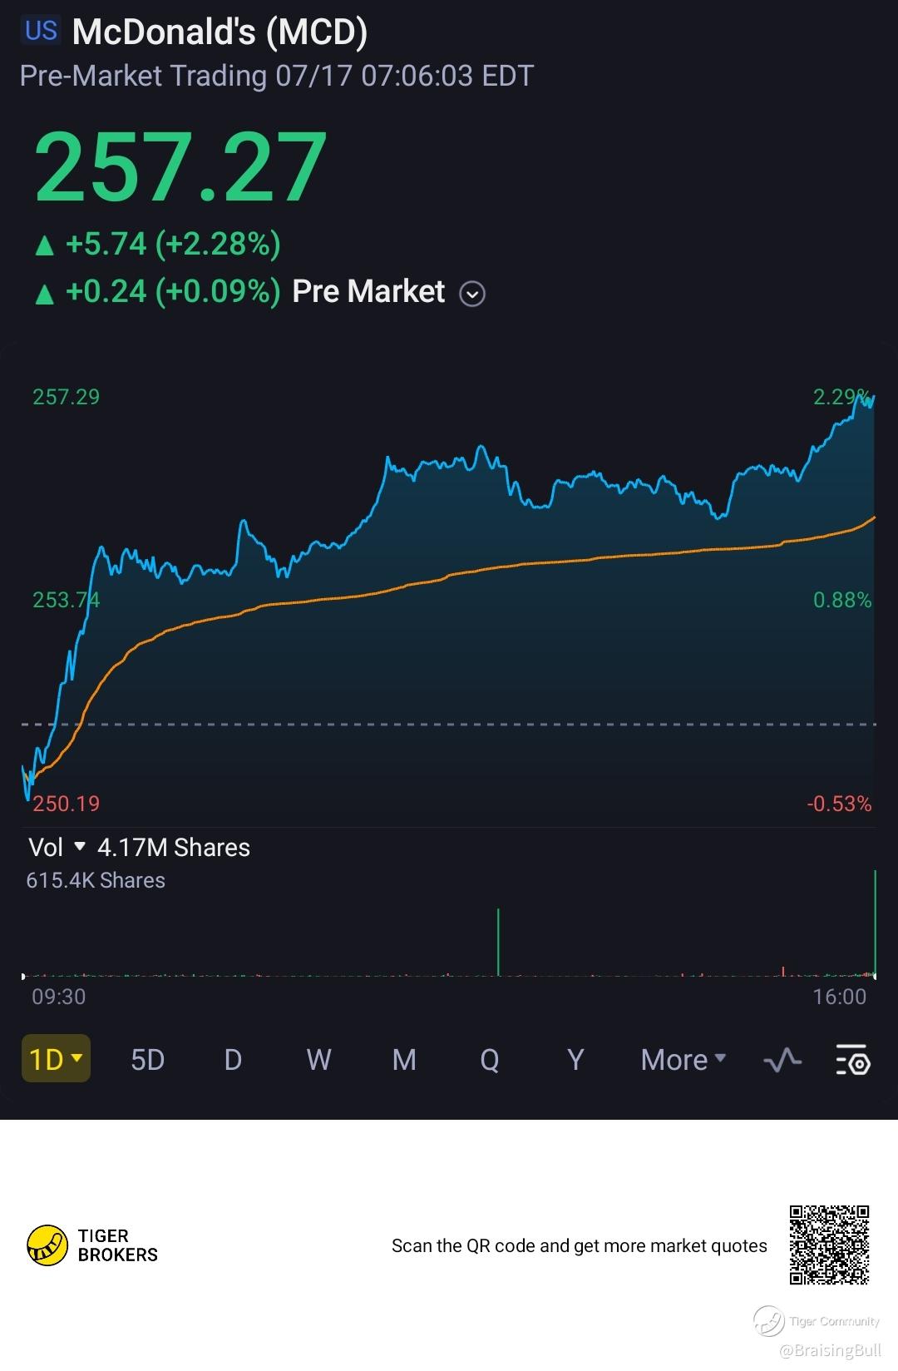Click the McDonald's (MCD) stock title
The height and width of the screenshot is (1371, 898).
(220, 32)
